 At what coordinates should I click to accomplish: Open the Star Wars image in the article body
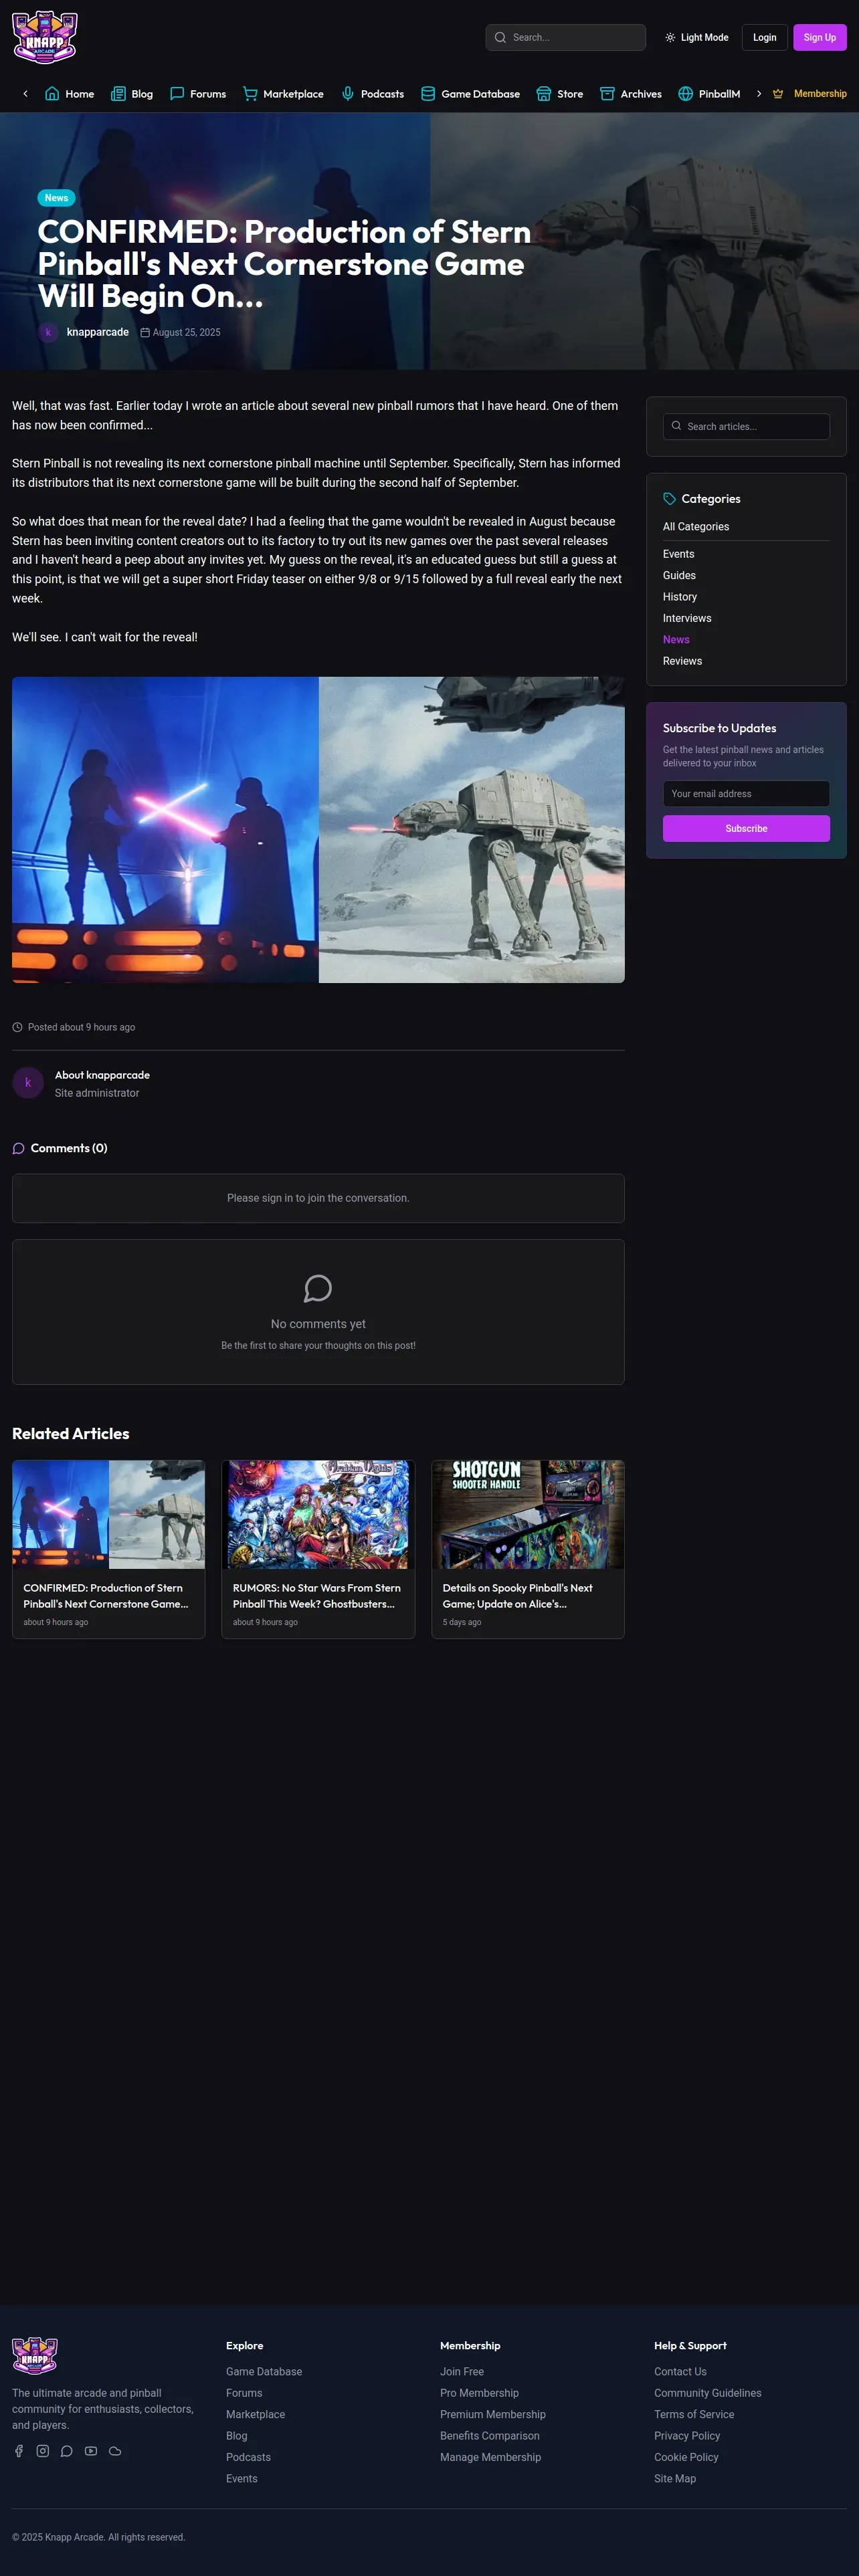point(318,830)
